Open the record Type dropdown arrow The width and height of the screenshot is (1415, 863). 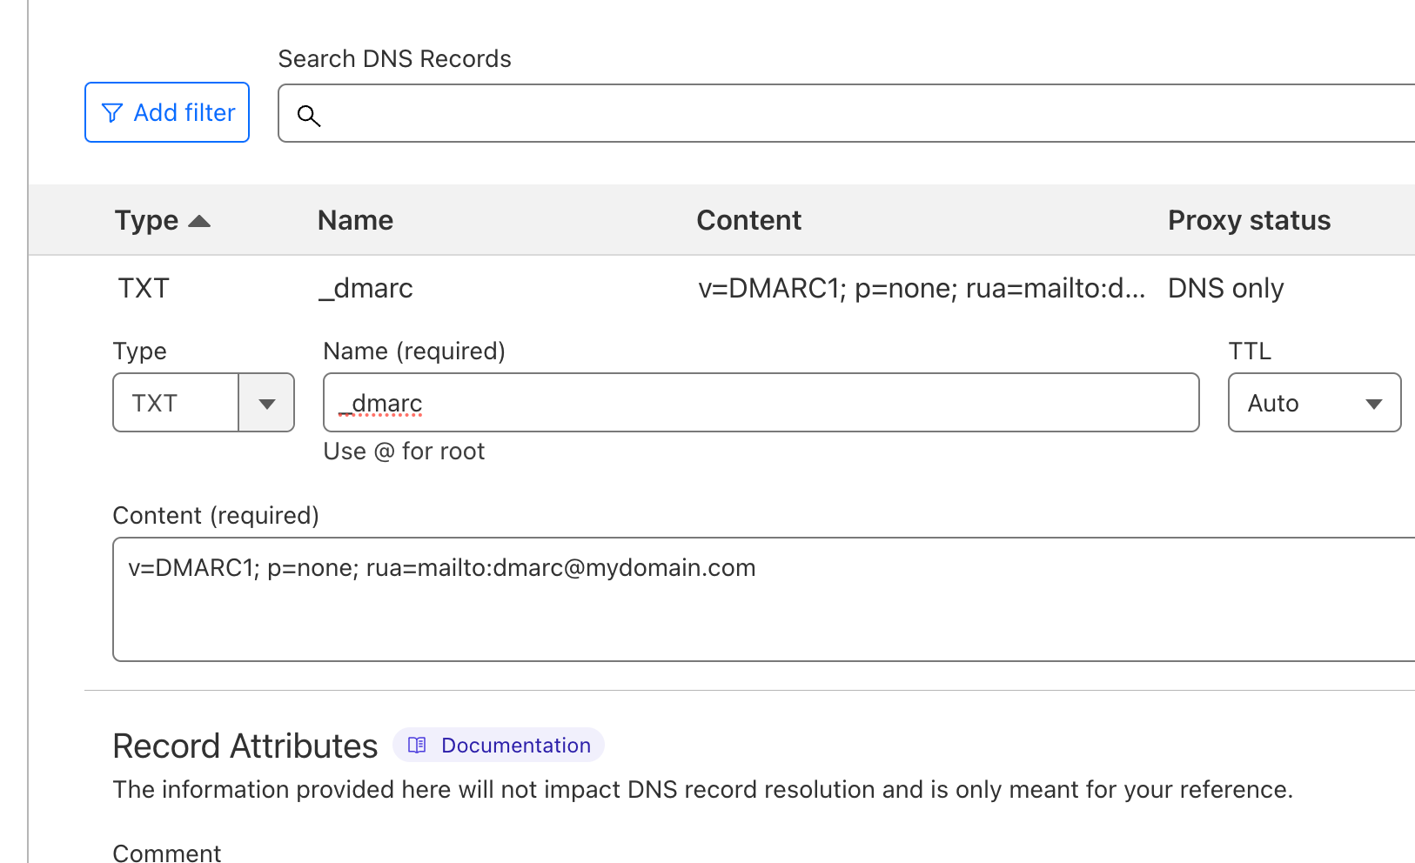pos(266,404)
